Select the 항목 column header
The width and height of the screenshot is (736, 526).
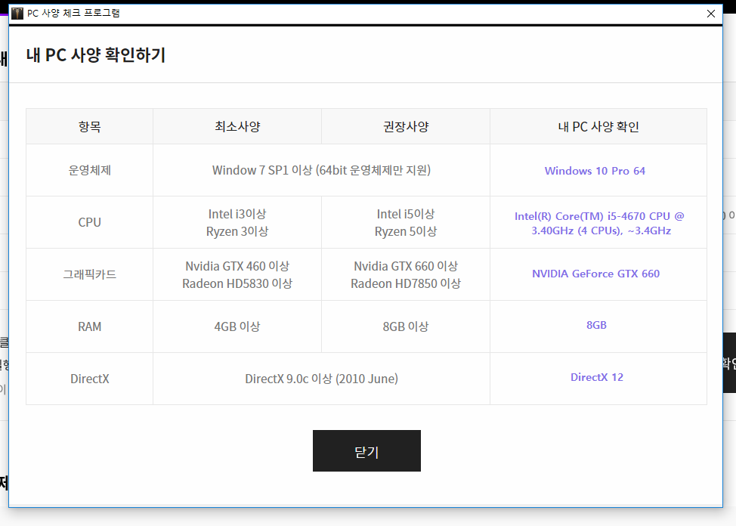coord(89,126)
